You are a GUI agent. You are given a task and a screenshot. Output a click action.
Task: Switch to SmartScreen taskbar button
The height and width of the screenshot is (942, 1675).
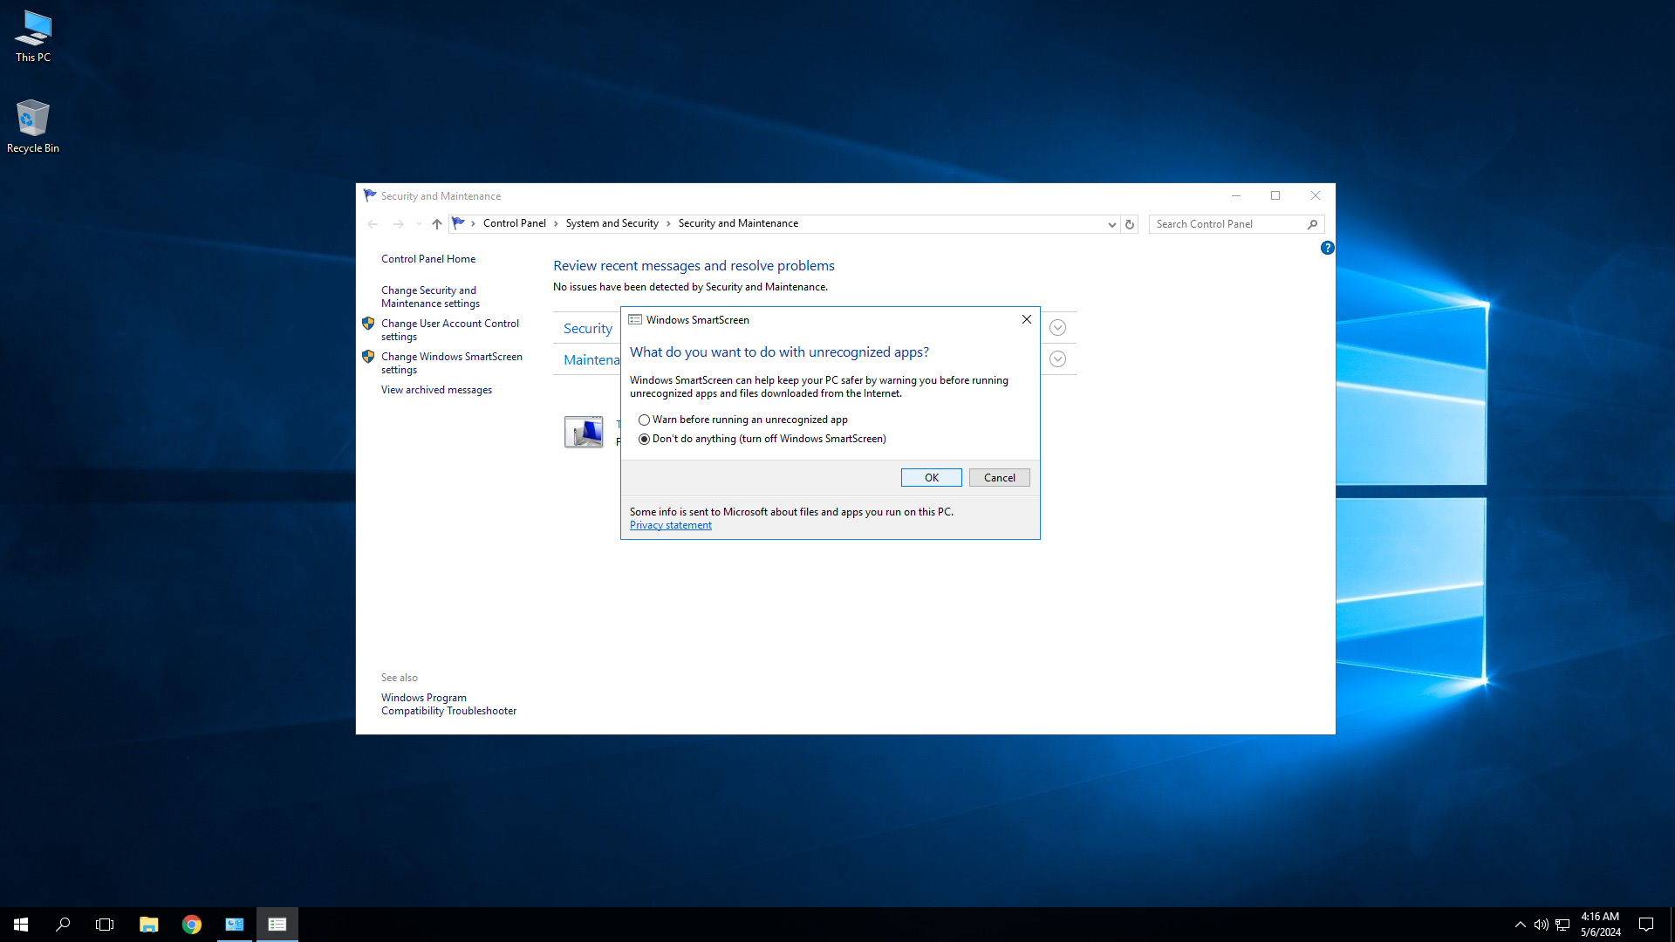[x=277, y=925]
